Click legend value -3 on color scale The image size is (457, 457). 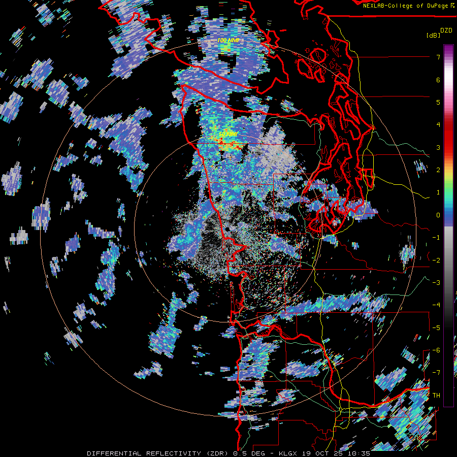[436, 283]
